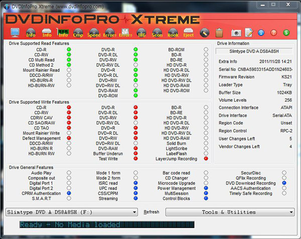
Task: Click the Power Management indicator
Action: pos(206,188)
